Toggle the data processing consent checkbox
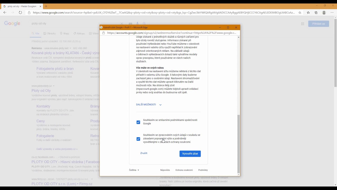337x190 pixels. click(x=138, y=139)
